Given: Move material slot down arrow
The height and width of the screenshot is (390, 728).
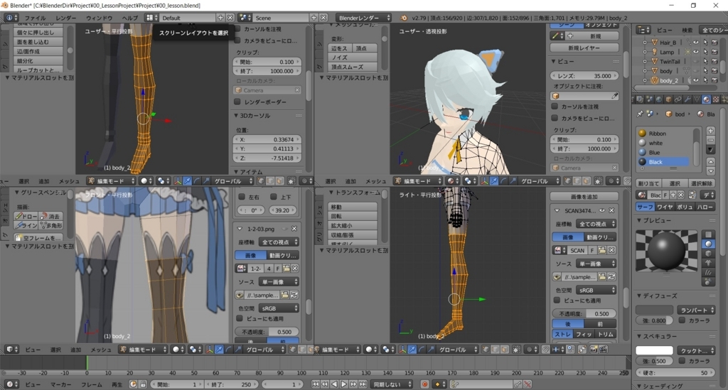Looking at the screenshot, I should [710, 170].
